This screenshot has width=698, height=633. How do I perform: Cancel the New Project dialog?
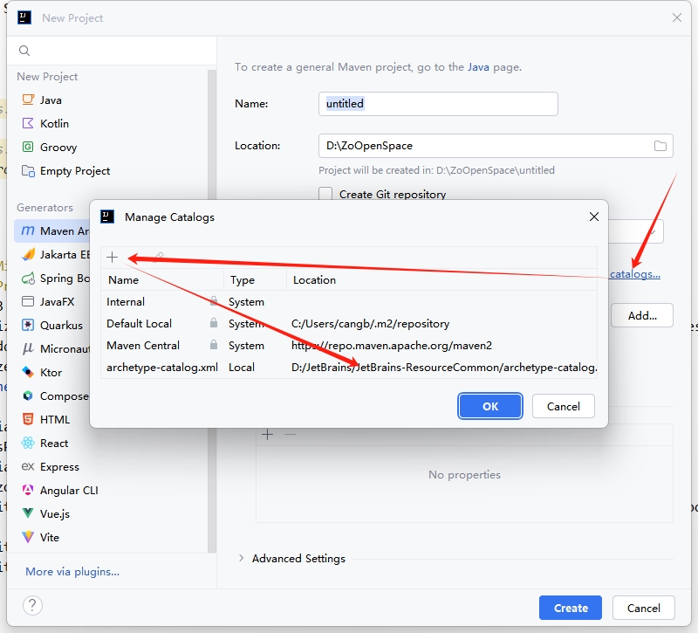click(643, 608)
